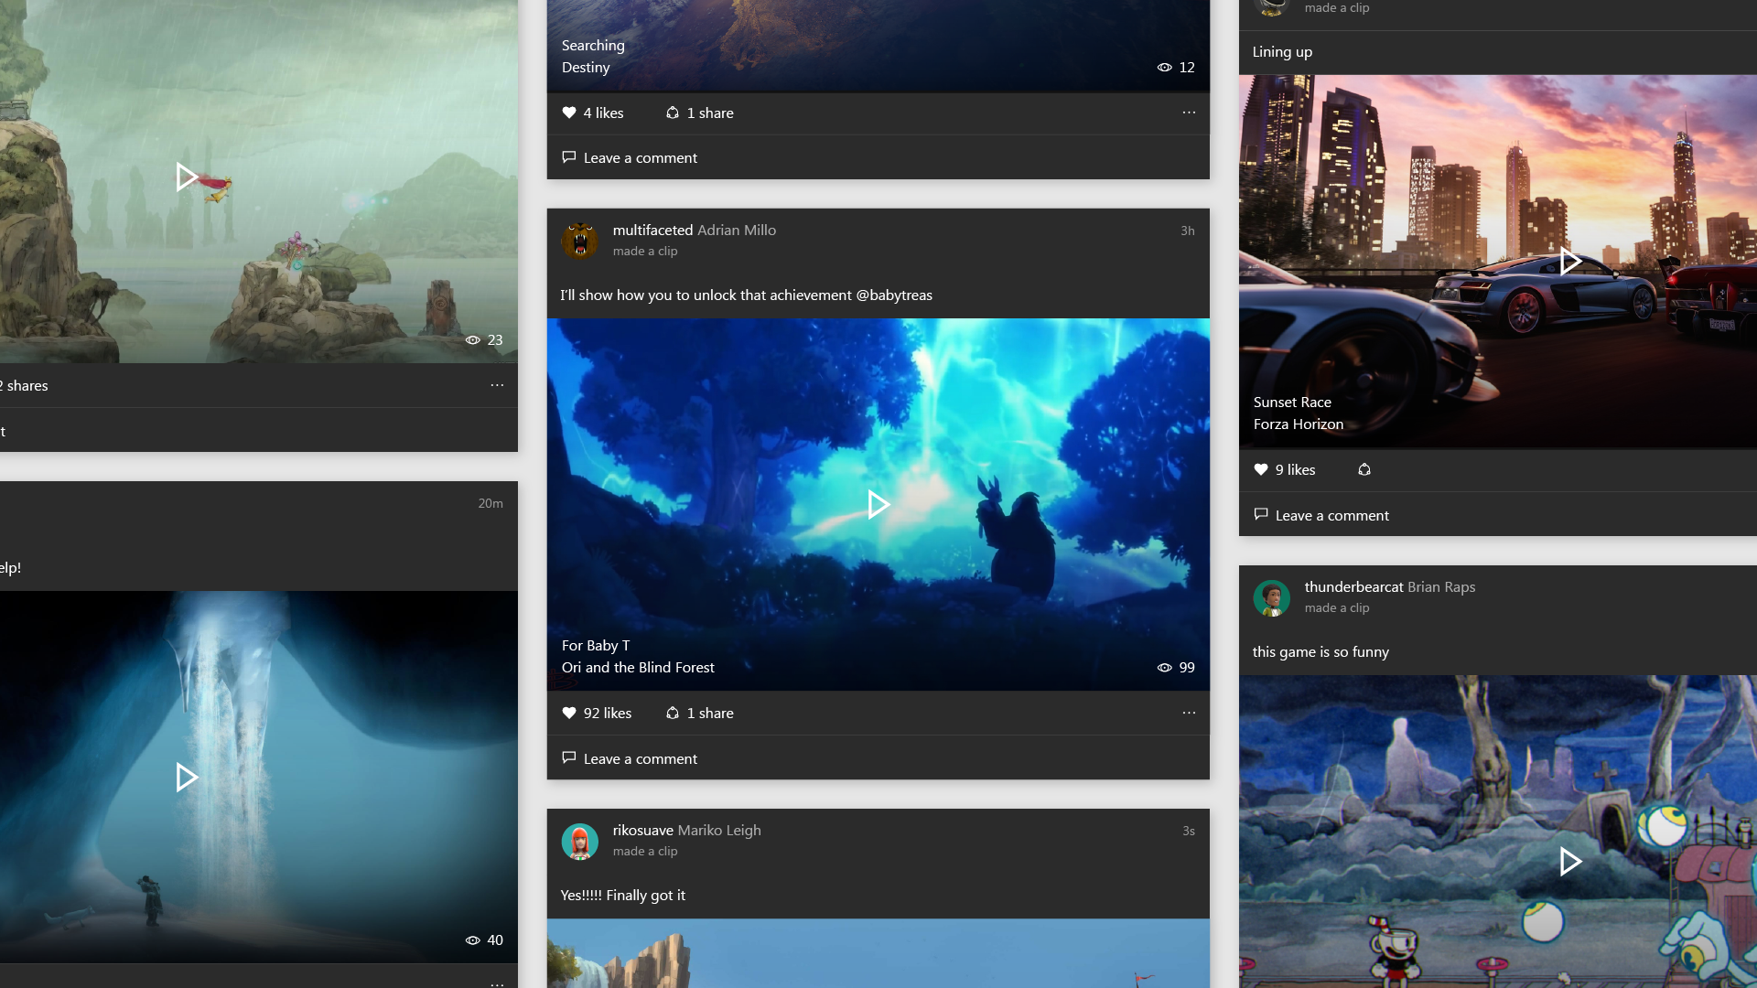This screenshot has width=1757, height=988.
Task: Open more options for the Searching Destiny post
Action: tap(1189, 113)
